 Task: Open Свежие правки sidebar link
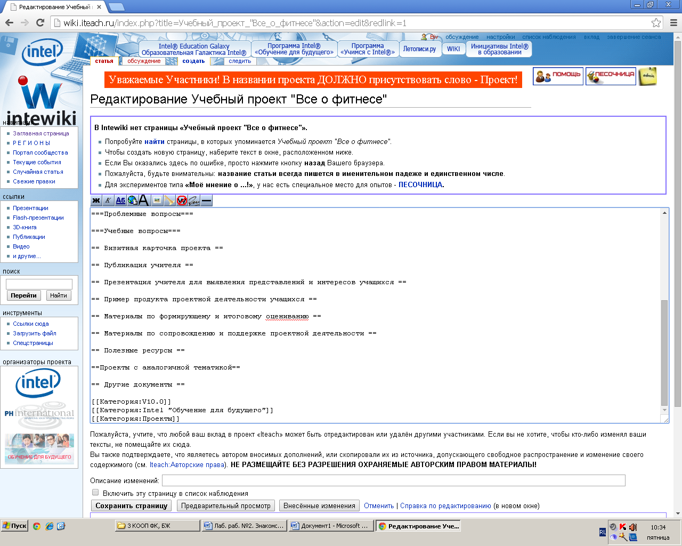tap(34, 181)
